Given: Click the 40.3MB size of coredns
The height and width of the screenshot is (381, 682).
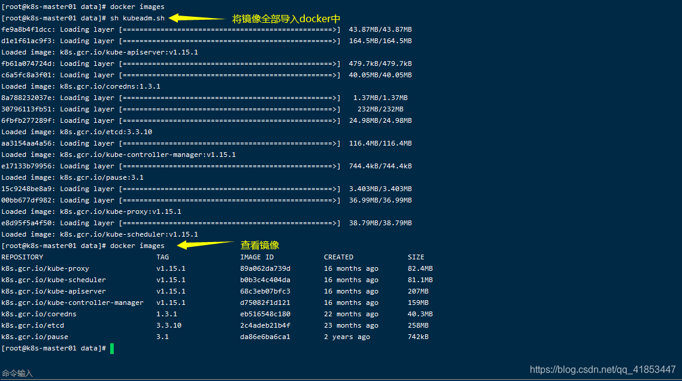Looking at the screenshot, I should 420,314.
